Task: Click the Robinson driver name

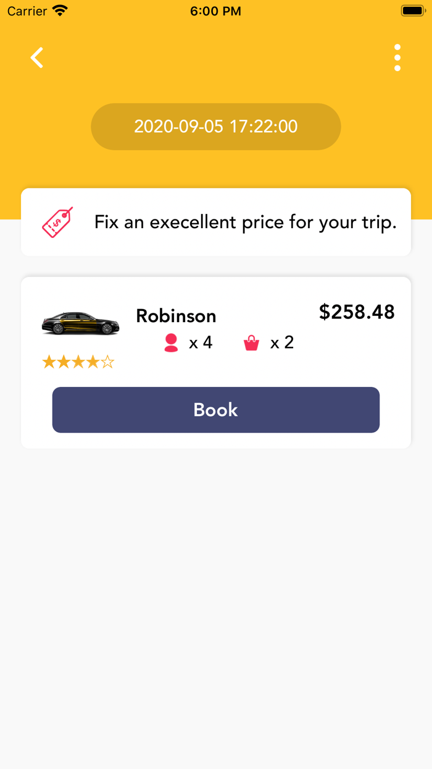Action: [x=176, y=316]
